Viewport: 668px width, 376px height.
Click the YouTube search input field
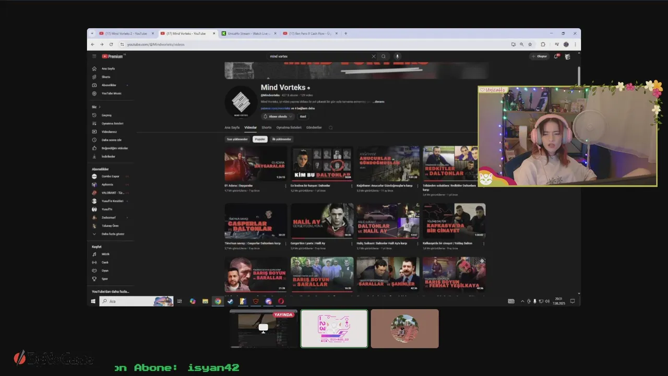tap(318, 56)
